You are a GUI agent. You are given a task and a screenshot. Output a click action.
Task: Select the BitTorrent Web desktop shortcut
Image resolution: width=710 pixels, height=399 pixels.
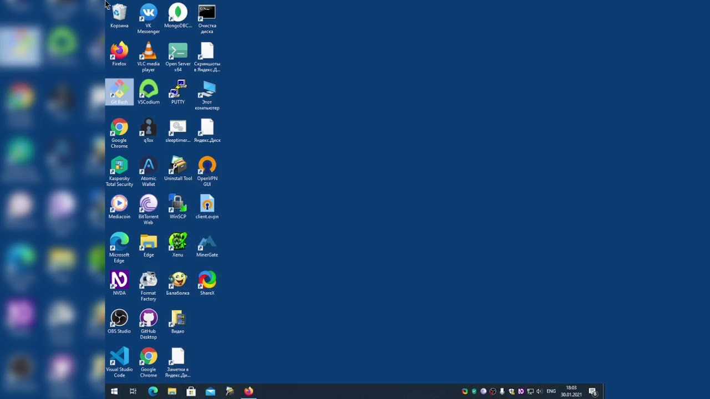click(148, 210)
